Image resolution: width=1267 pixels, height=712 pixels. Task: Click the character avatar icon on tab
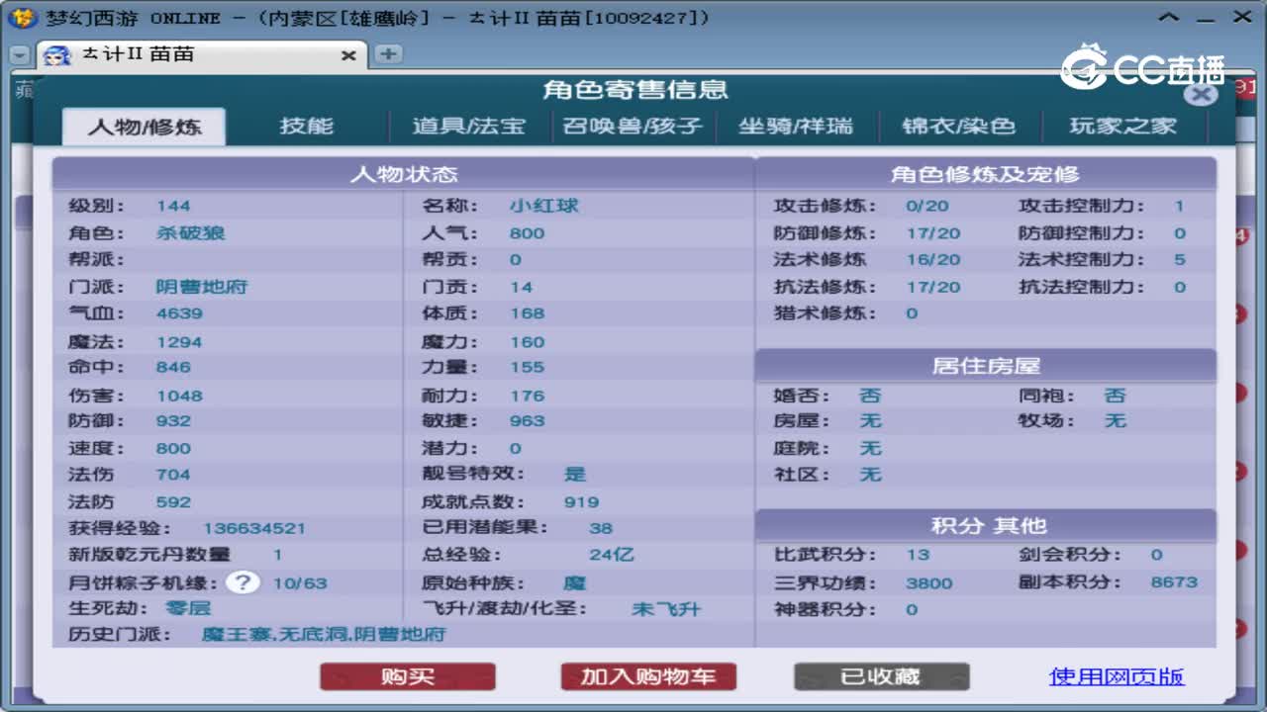coord(57,55)
